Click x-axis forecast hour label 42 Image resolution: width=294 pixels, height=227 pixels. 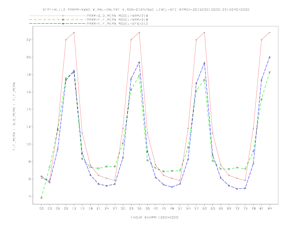tap(156, 208)
